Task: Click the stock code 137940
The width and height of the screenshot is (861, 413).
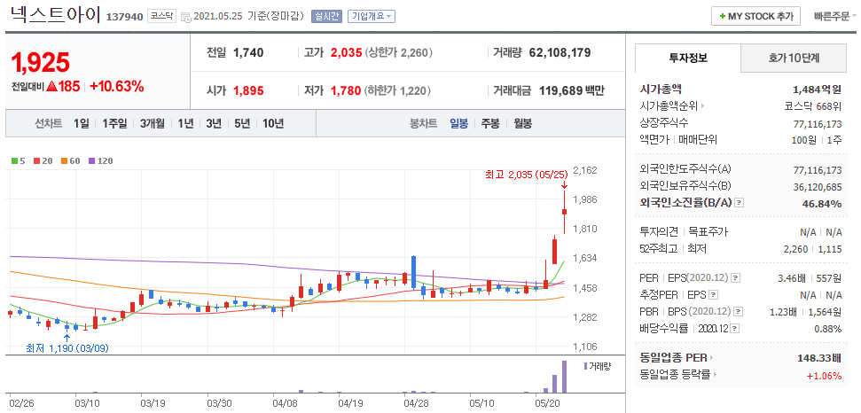Action: 124,17
